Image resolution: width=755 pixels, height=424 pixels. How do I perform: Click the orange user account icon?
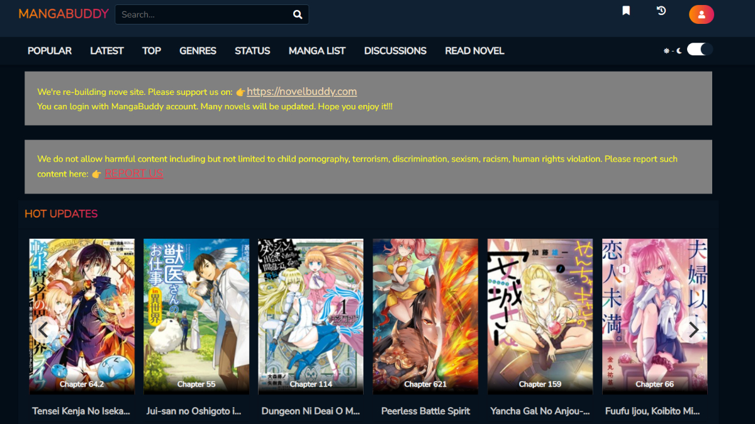pos(702,14)
